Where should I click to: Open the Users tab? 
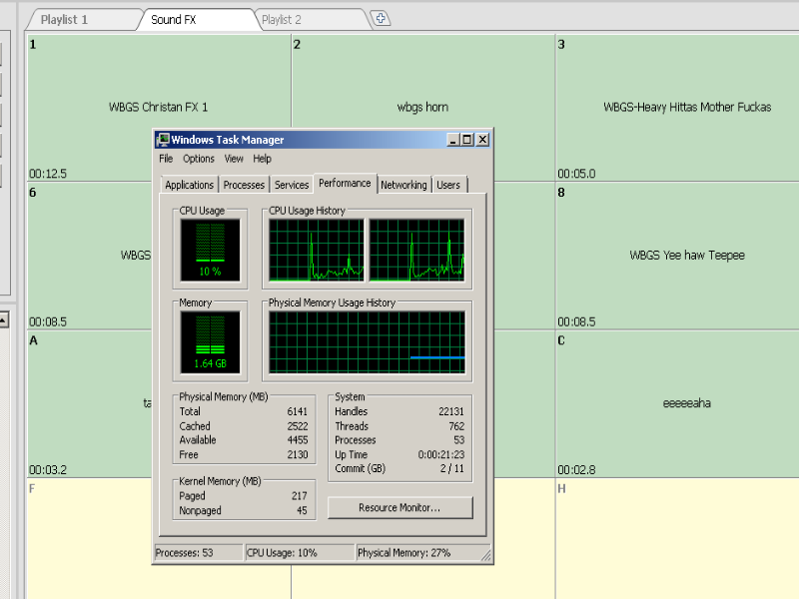448,185
